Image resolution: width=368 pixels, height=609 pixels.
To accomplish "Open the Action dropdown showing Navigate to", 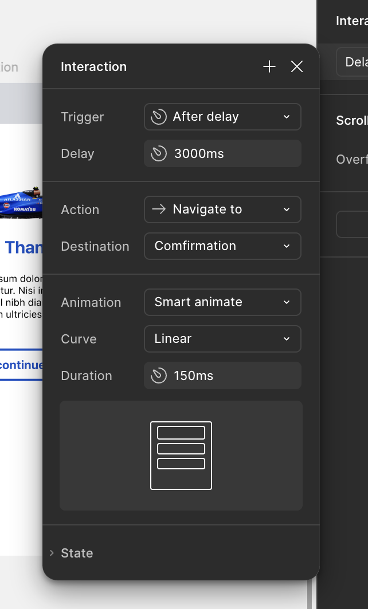I will 222,209.
